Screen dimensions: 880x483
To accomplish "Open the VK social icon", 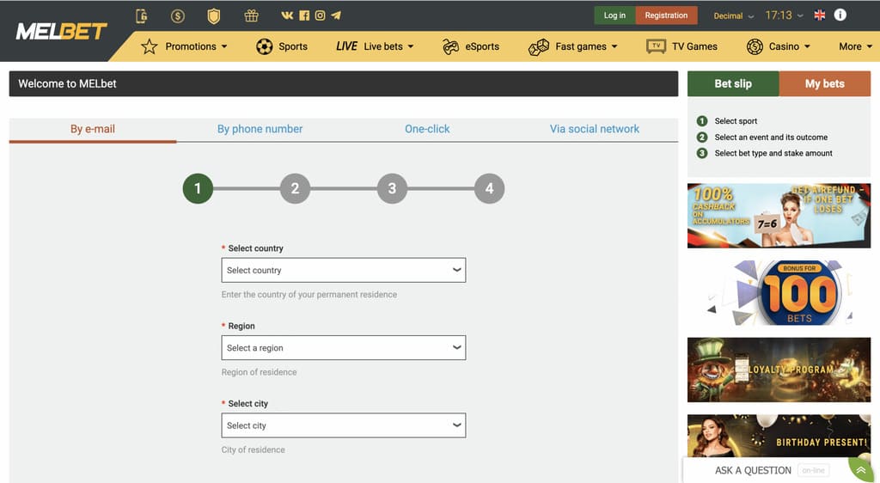I will click(287, 15).
